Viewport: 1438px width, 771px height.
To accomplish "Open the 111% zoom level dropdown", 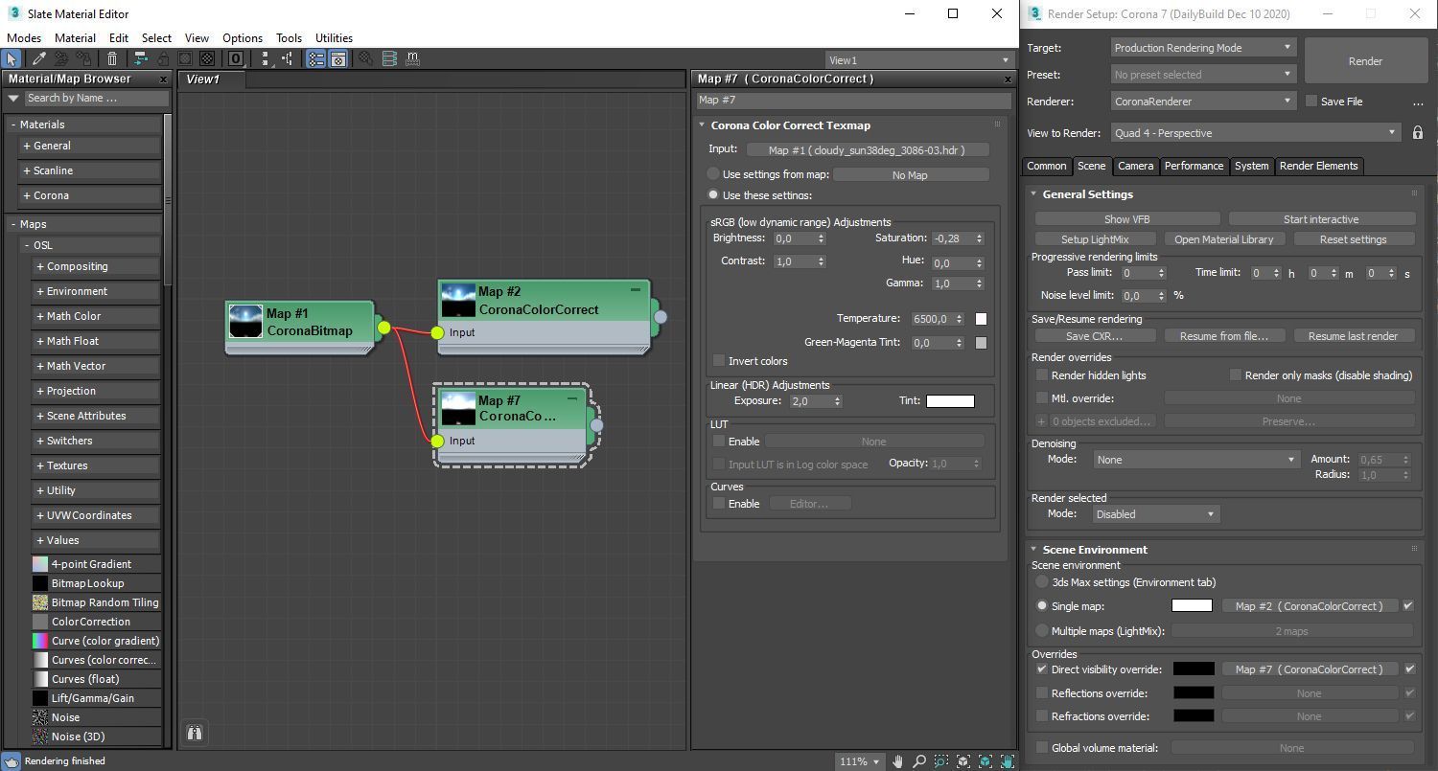I will click(860, 761).
